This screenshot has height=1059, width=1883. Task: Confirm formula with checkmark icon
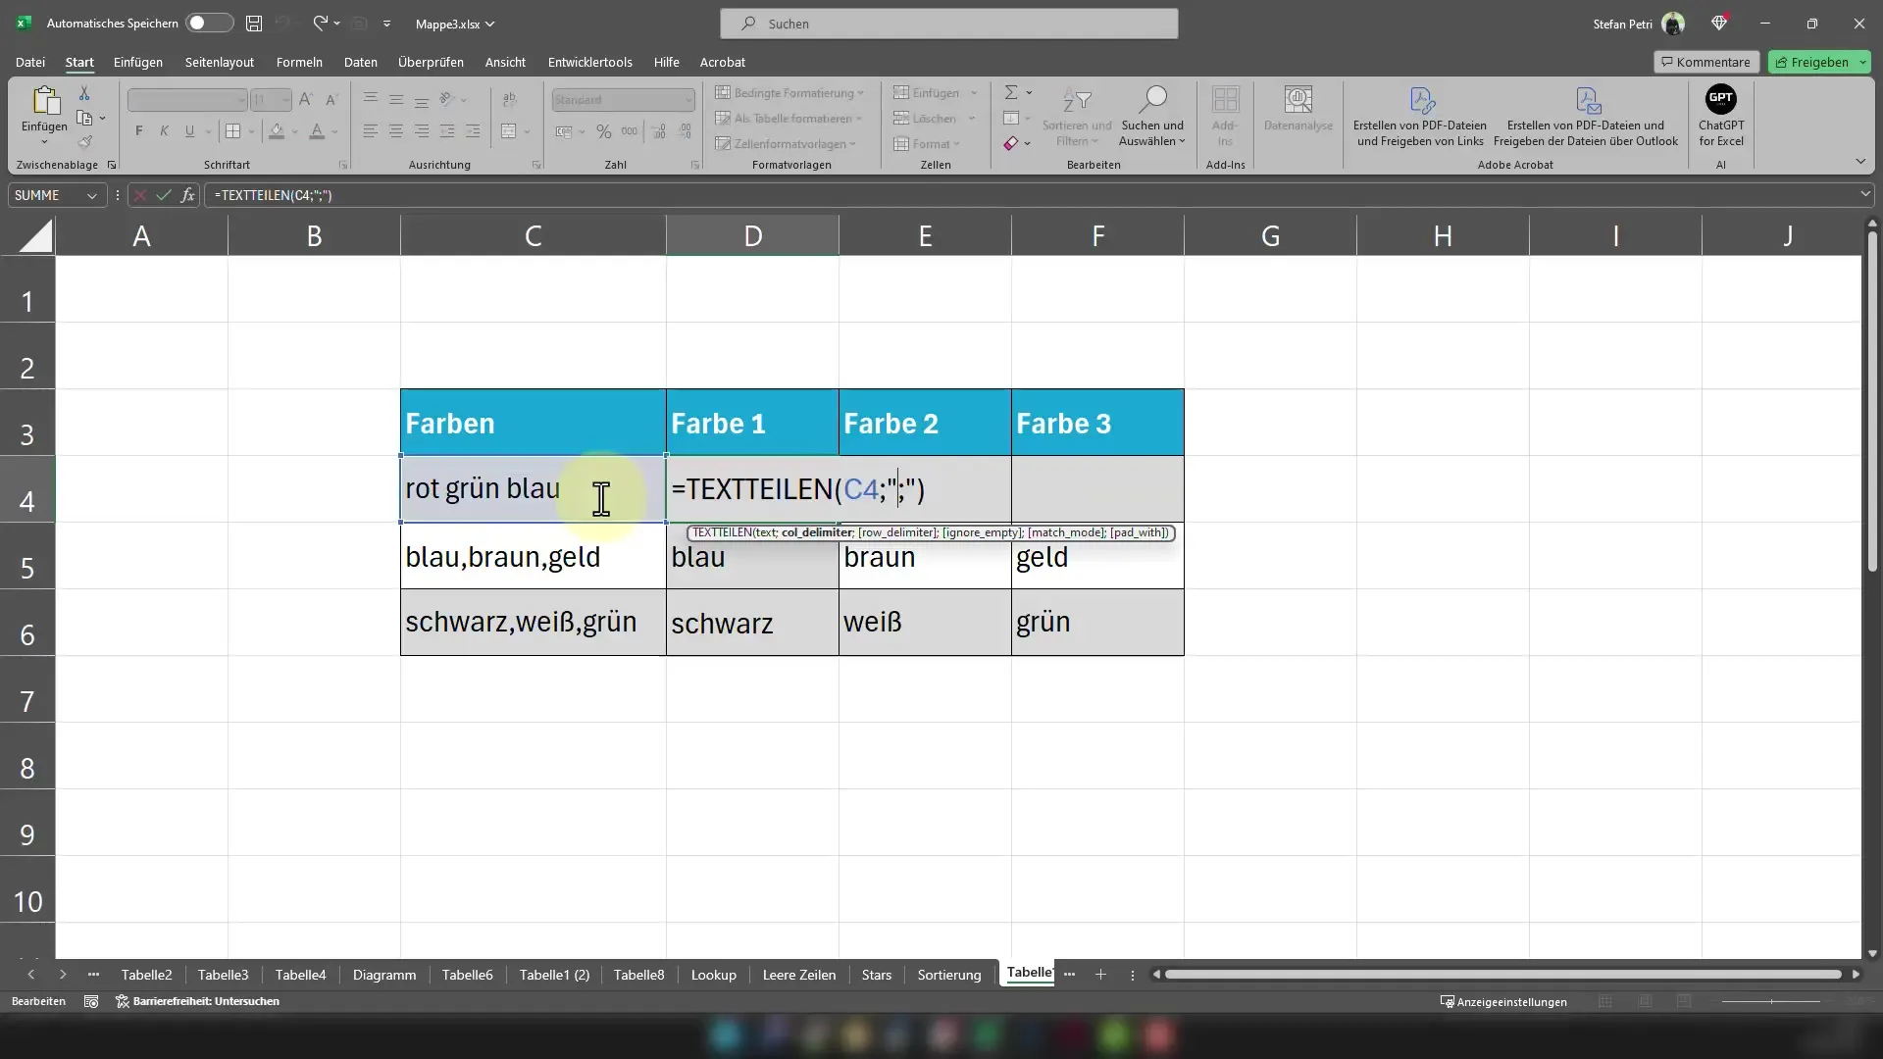pyautogui.click(x=163, y=195)
